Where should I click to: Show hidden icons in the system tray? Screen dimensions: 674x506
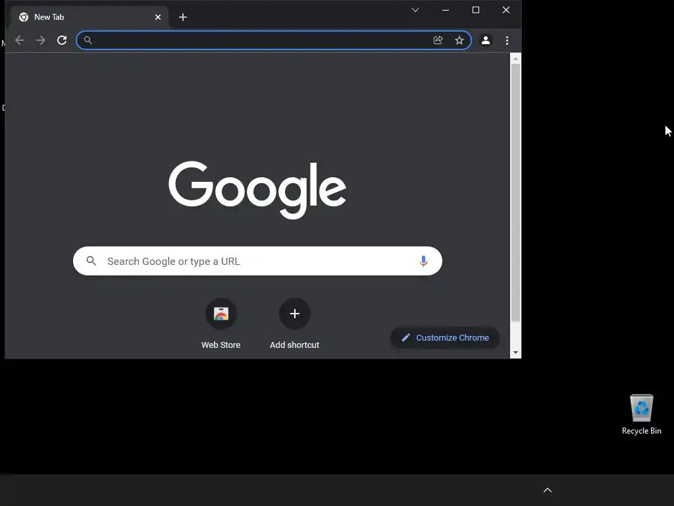pos(548,490)
